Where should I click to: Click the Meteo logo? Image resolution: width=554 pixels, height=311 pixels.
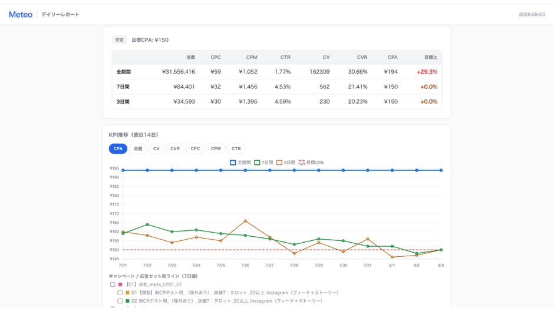(x=21, y=15)
